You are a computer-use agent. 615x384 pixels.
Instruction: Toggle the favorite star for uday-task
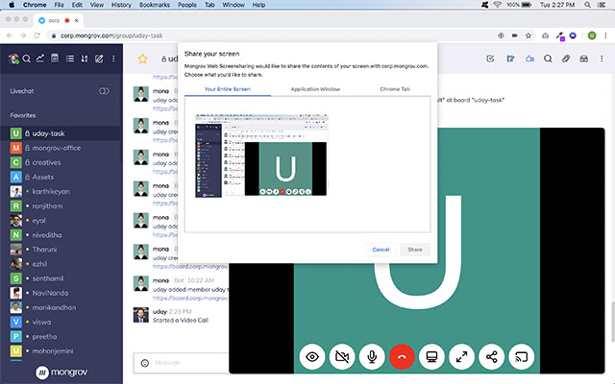coord(142,59)
